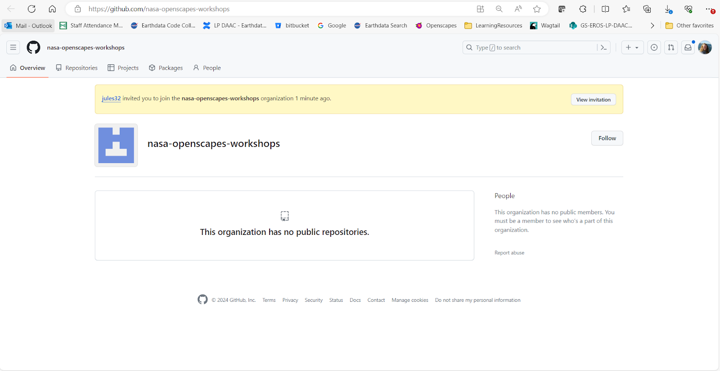The width and height of the screenshot is (720, 371).
Task: Open LP DAAC - Earthdat... bookmark
Action: [234, 26]
